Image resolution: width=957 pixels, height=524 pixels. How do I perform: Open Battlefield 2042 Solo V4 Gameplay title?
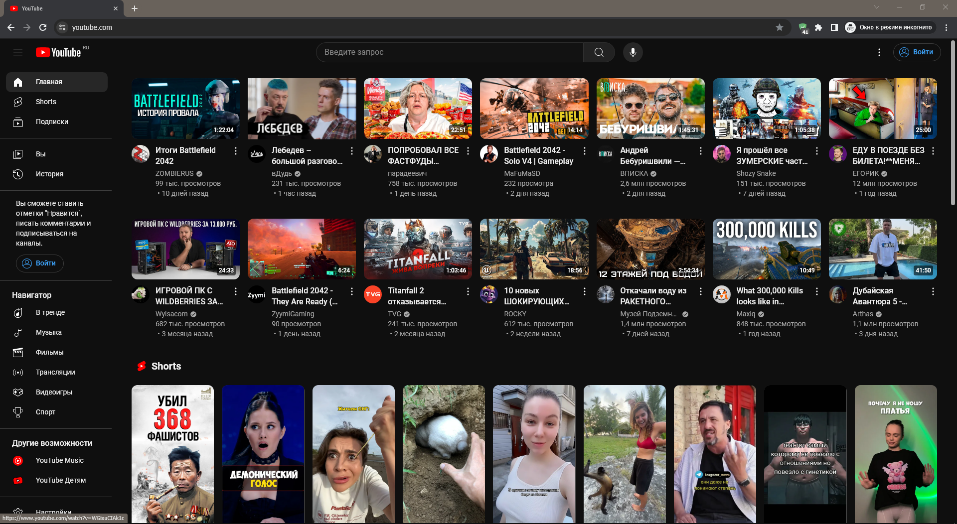[538, 156]
